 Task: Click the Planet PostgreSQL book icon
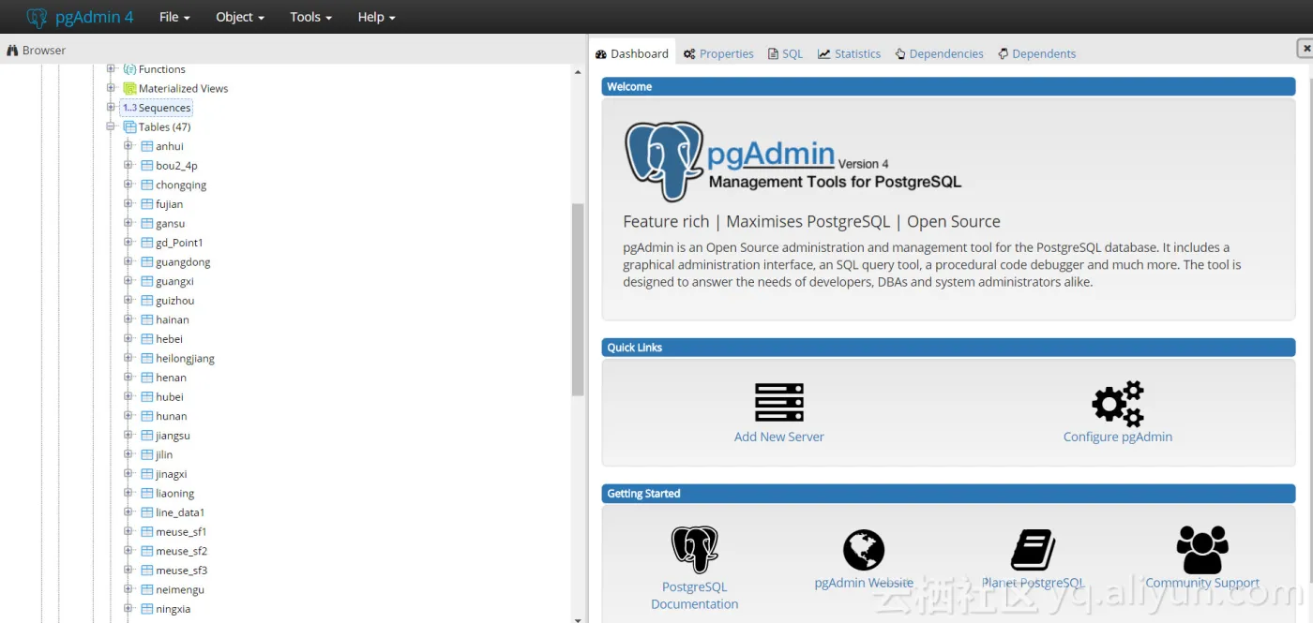point(1033,549)
